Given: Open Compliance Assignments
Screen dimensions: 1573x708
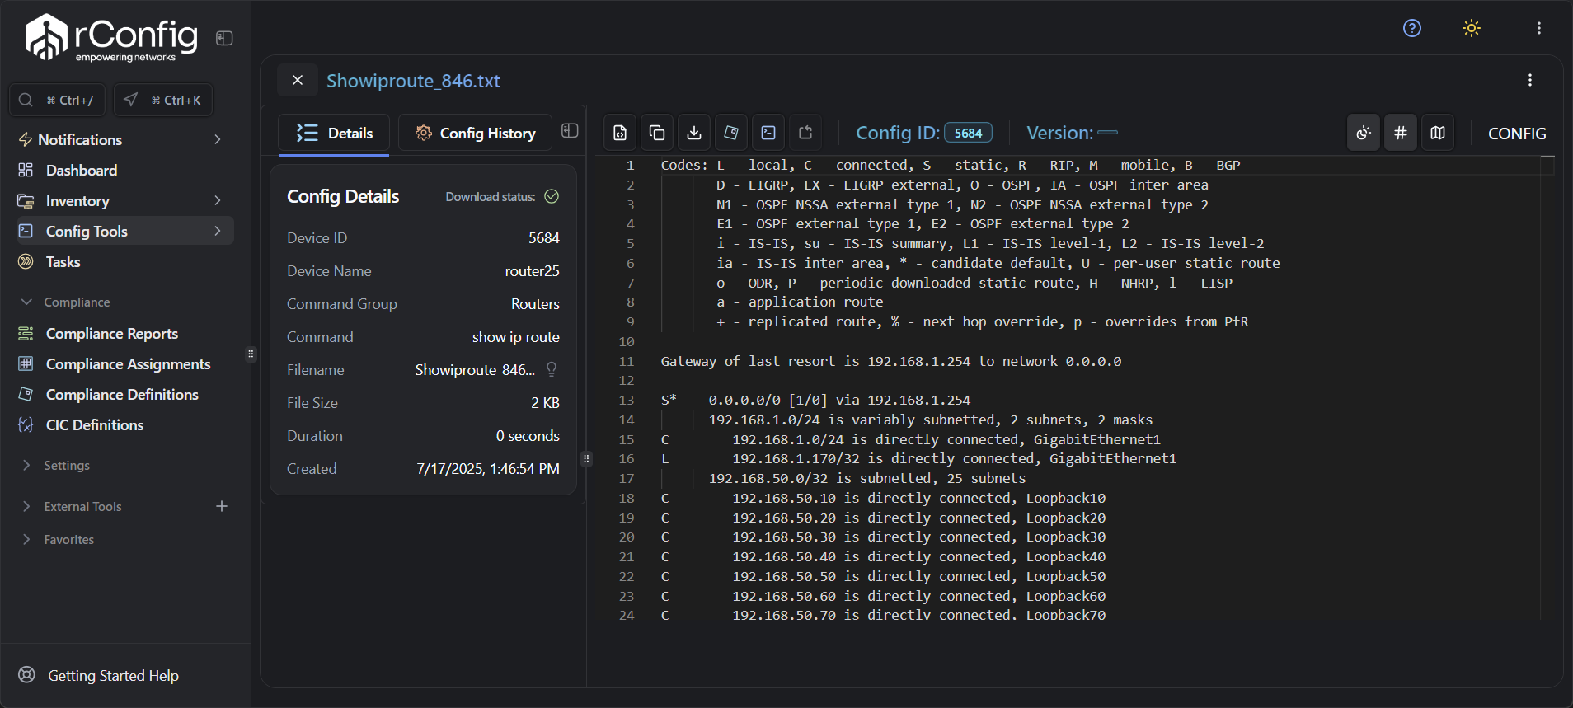Looking at the screenshot, I should click(x=125, y=363).
